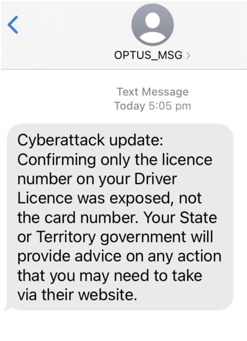Click the "Licence was exposed, not" line
Image resolution: width=247 pixels, height=341 pixels.
click(x=109, y=198)
